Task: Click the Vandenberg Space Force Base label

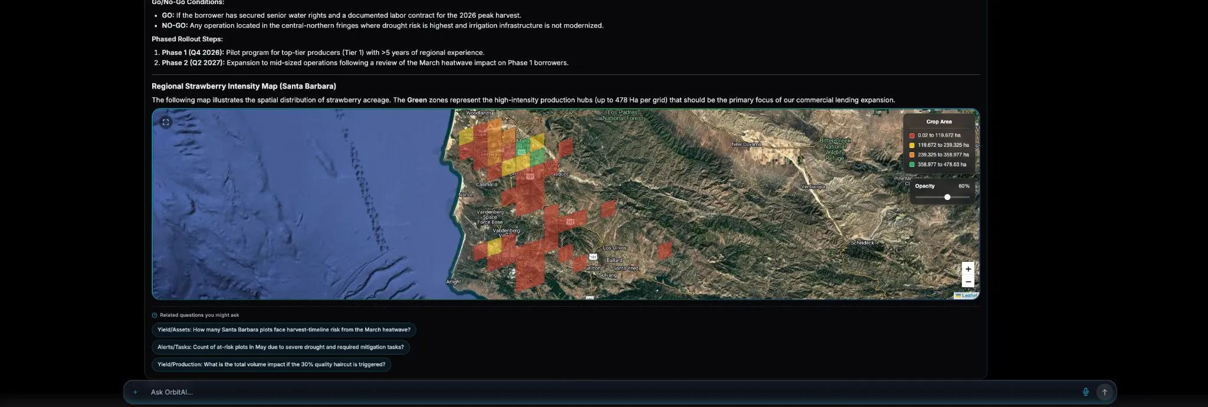Action: (x=490, y=216)
